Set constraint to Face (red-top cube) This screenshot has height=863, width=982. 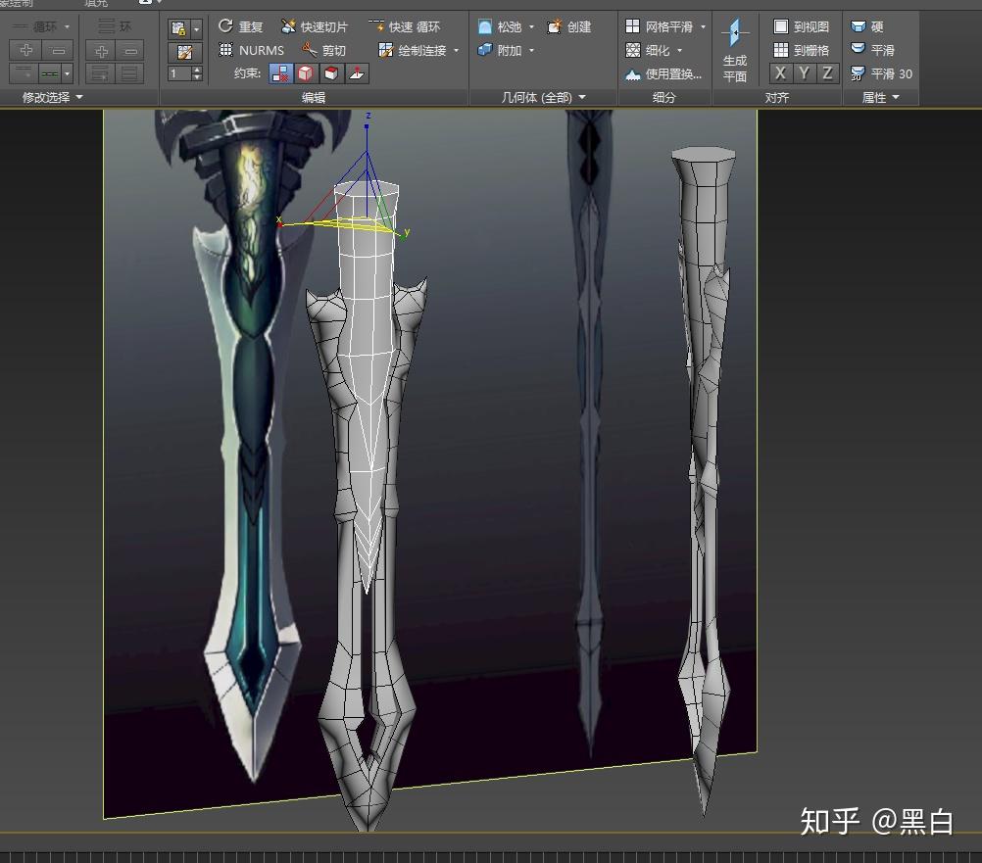[x=330, y=73]
